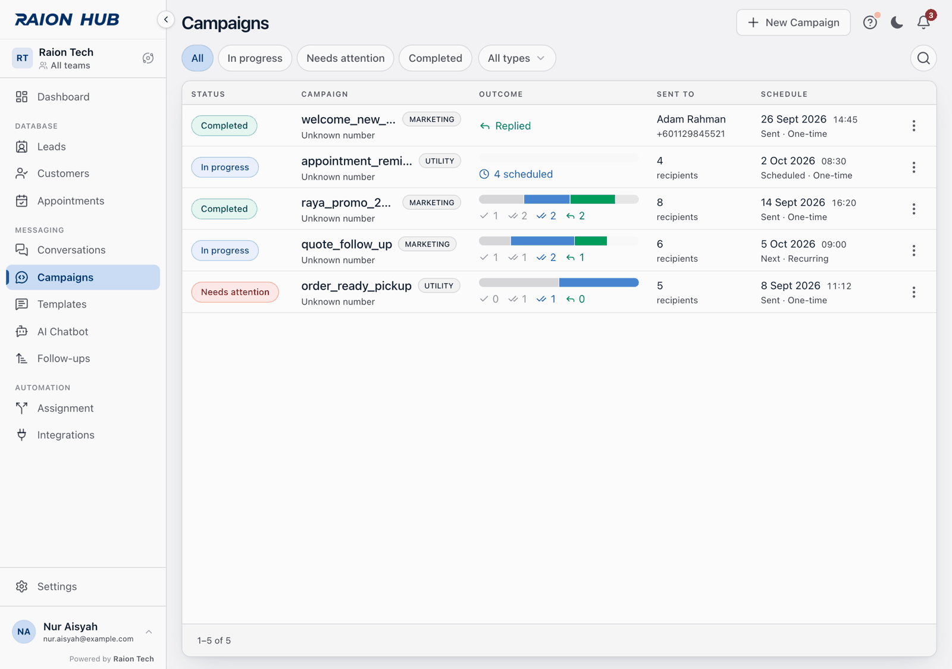Image resolution: width=952 pixels, height=669 pixels.
Task: Click the CAMPAIGN column header
Action: (324, 94)
